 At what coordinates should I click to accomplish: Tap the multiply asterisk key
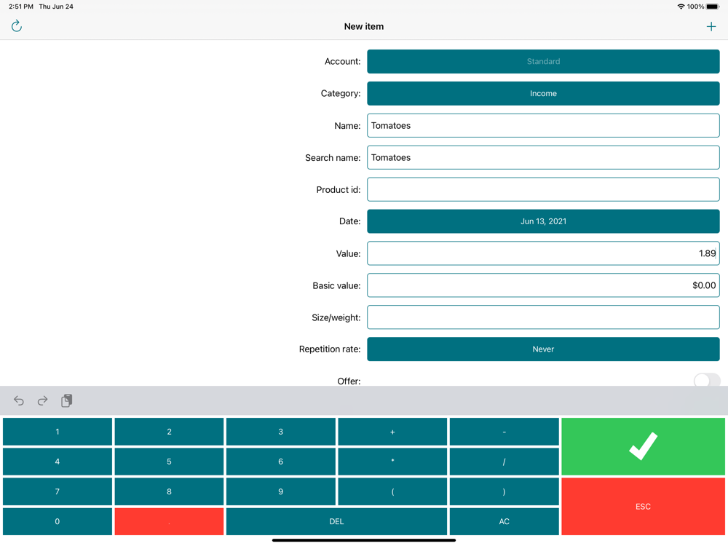pyautogui.click(x=392, y=462)
